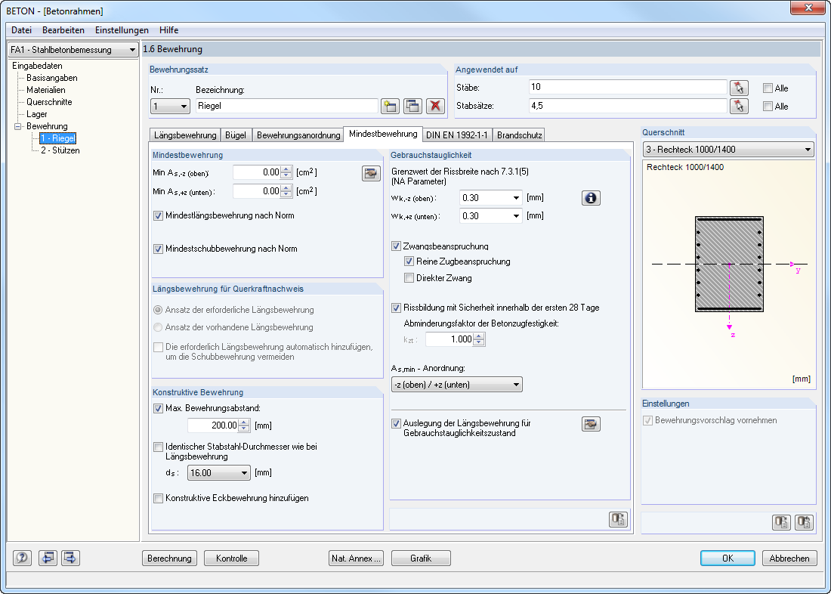Open the Hilfe menu
The width and height of the screenshot is (831, 594).
[x=168, y=30]
